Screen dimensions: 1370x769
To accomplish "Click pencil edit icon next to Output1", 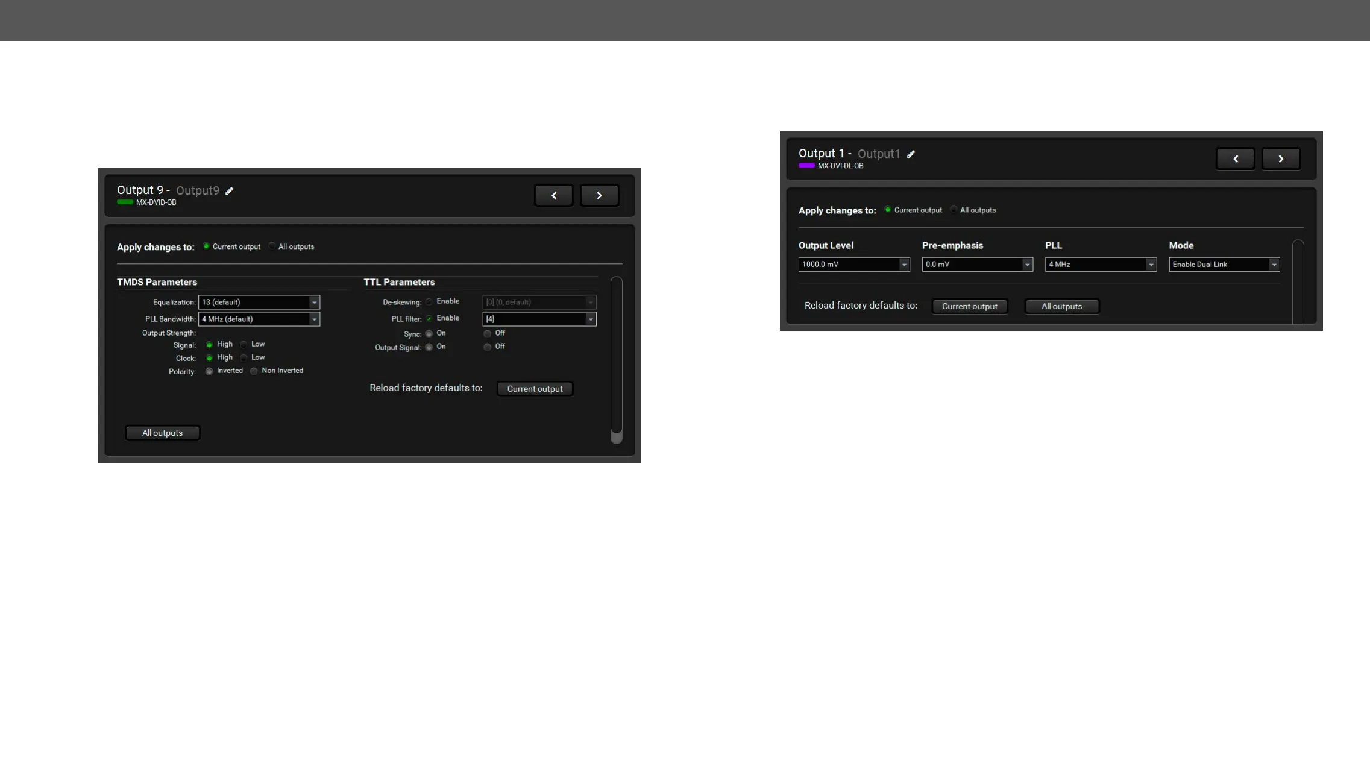I will tap(911, 154).
